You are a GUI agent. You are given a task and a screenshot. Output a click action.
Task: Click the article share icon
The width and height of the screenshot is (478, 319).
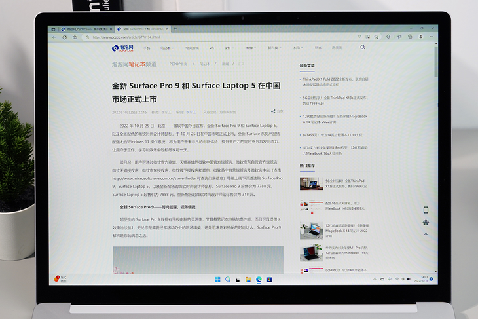point(273,111)
